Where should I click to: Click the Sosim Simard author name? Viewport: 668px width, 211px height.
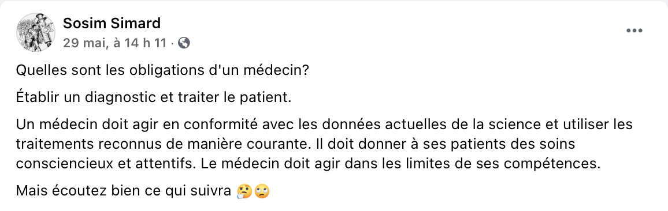pos(112,24)
